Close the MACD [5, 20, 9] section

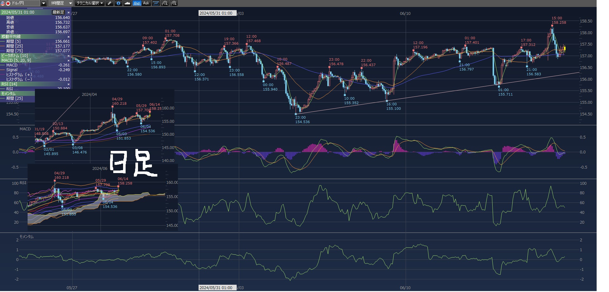[69, 60]
